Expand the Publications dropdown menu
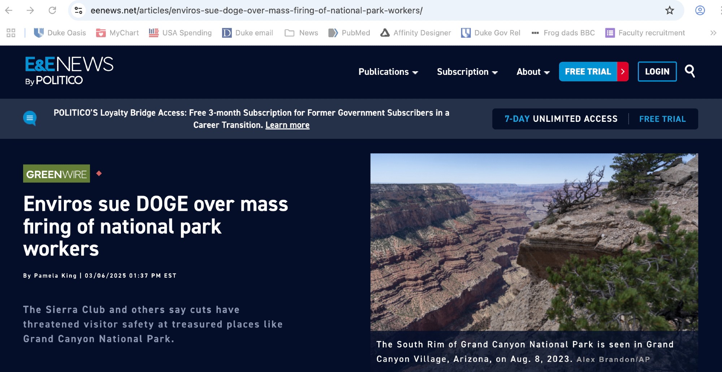 [388, 72]
